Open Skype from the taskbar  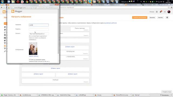click(x=90, y=2)
